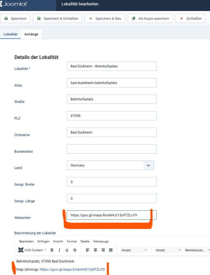
Task: Click Speichern & Schließen button
Action: 57,19
